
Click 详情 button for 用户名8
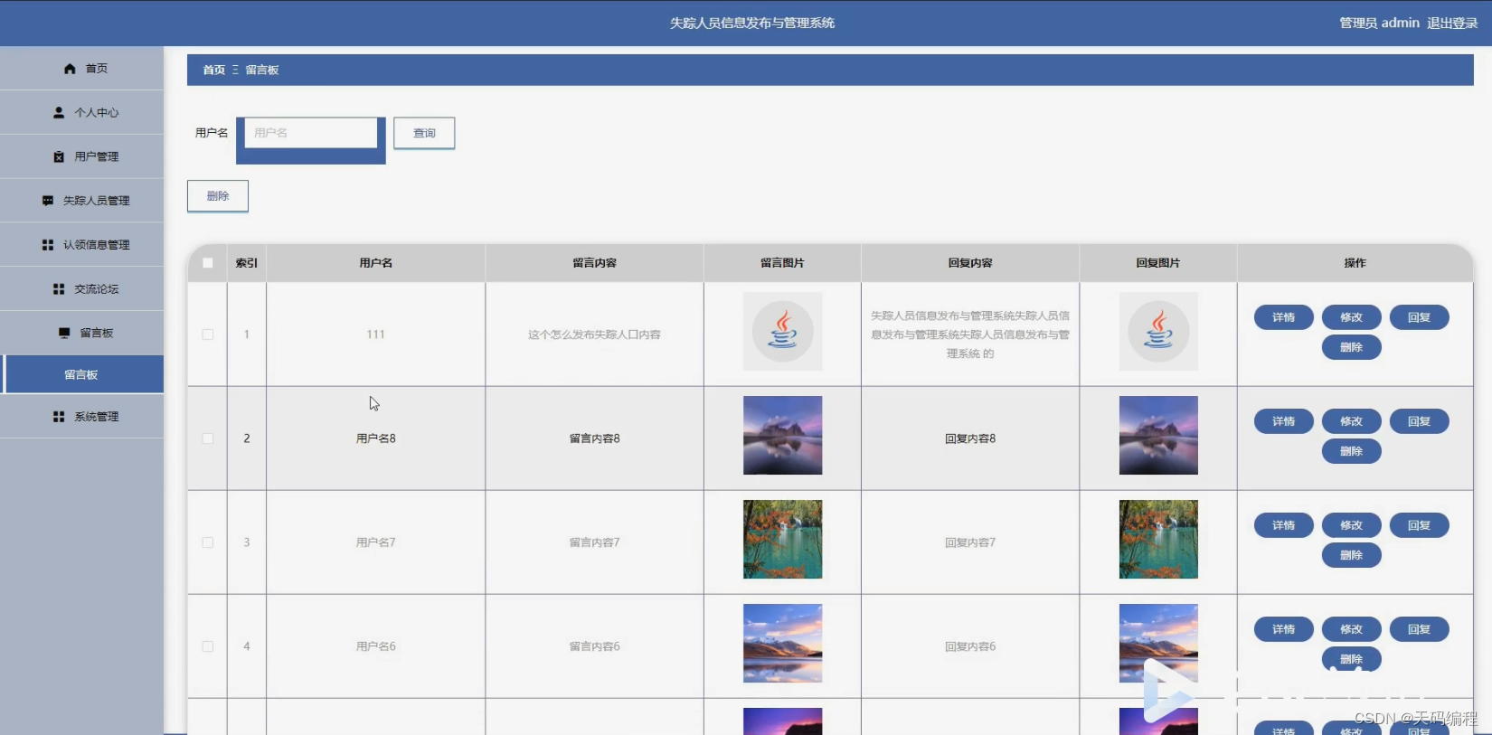pos(1284,421)
